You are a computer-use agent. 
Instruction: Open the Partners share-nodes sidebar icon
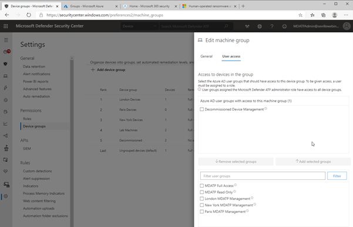point(6,136)
